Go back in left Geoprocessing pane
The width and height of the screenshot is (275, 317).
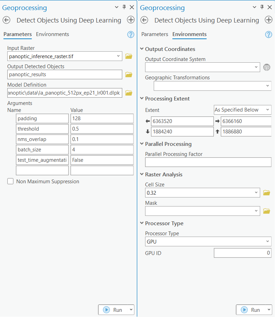click(6, 20)
